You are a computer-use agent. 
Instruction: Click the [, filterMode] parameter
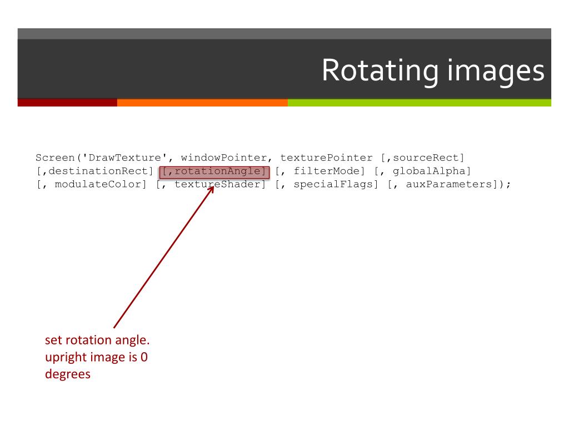(x=320, y=171)
